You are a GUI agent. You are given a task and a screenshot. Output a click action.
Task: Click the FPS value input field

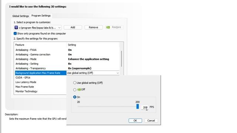click(145, 108)
